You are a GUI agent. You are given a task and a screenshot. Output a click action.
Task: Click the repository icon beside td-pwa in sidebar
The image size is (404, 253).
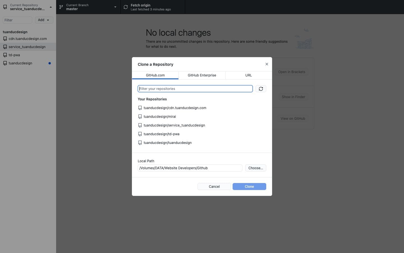5,55
